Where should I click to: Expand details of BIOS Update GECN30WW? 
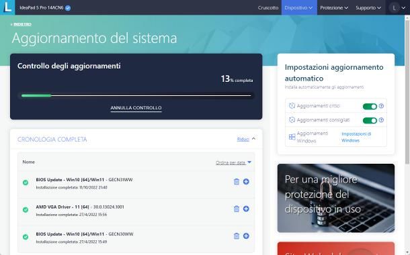click(246, 236)
